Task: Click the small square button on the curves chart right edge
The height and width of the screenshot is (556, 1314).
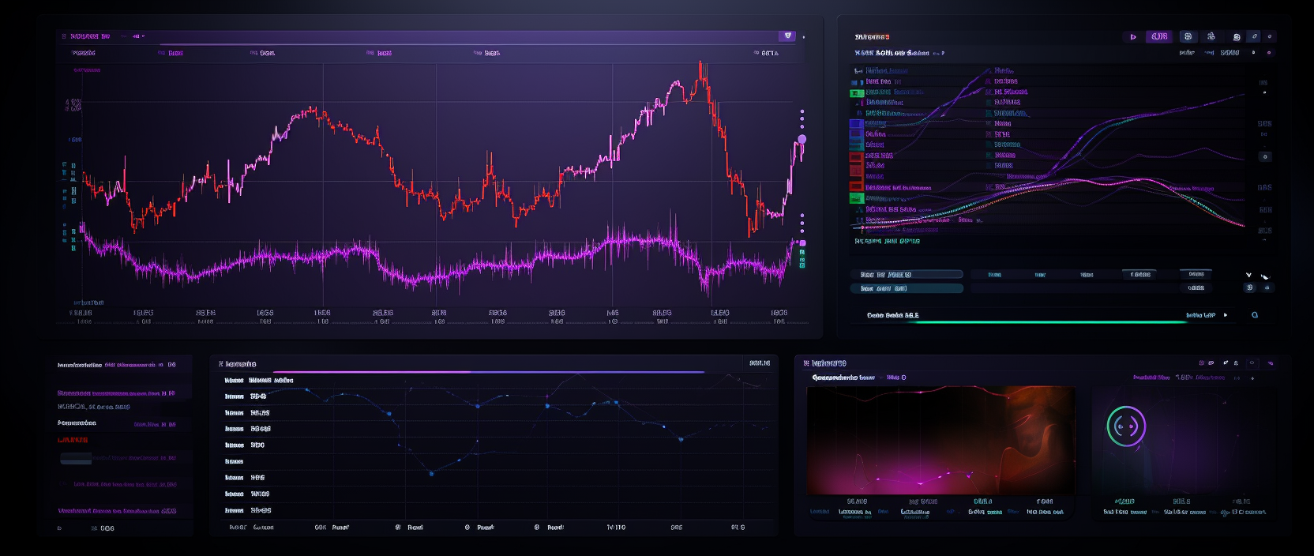Action: [1265, 156]
